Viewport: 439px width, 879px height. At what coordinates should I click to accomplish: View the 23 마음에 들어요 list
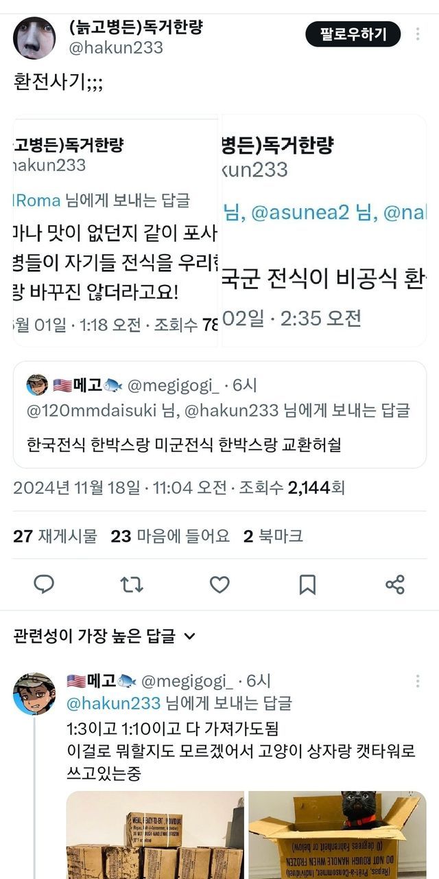(170, 536)
